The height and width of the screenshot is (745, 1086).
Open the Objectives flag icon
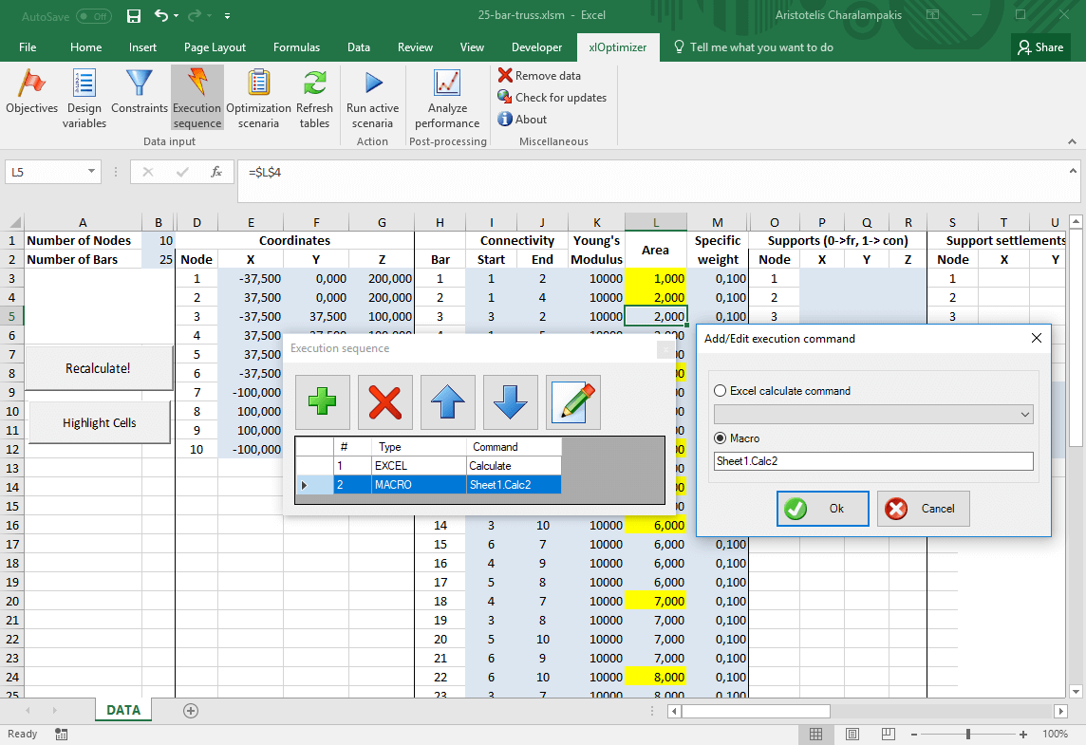coord(31,85)
